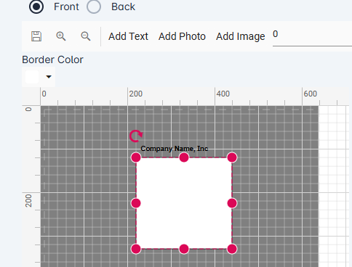Click the top-left resize handle of selection
Screen dimensions: 352x267
pyautogui.click(x=136, y=157)
